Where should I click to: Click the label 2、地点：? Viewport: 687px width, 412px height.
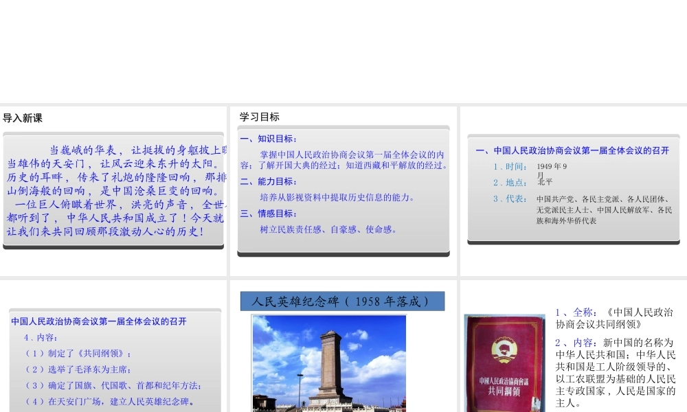pyautogui.click(x=510, y=183)
